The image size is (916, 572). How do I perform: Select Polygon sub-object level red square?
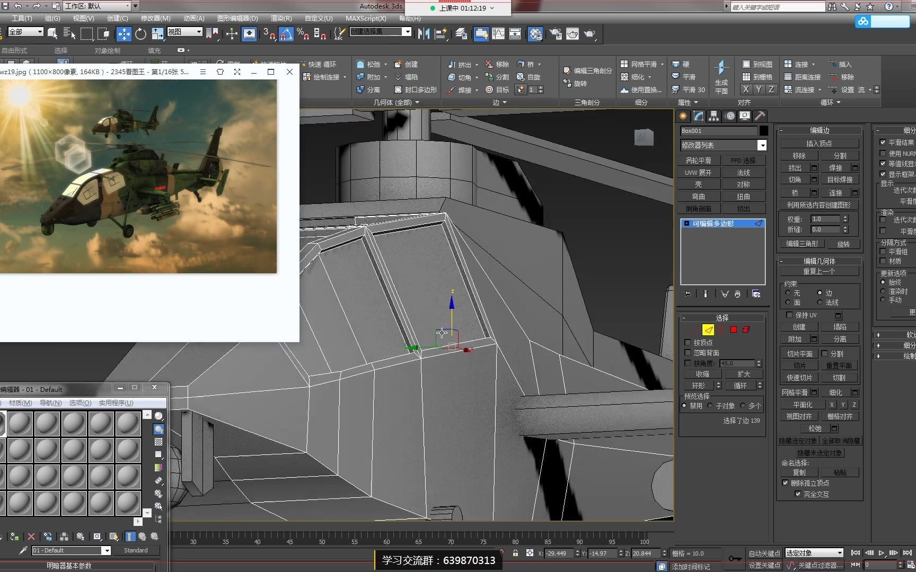734,329
